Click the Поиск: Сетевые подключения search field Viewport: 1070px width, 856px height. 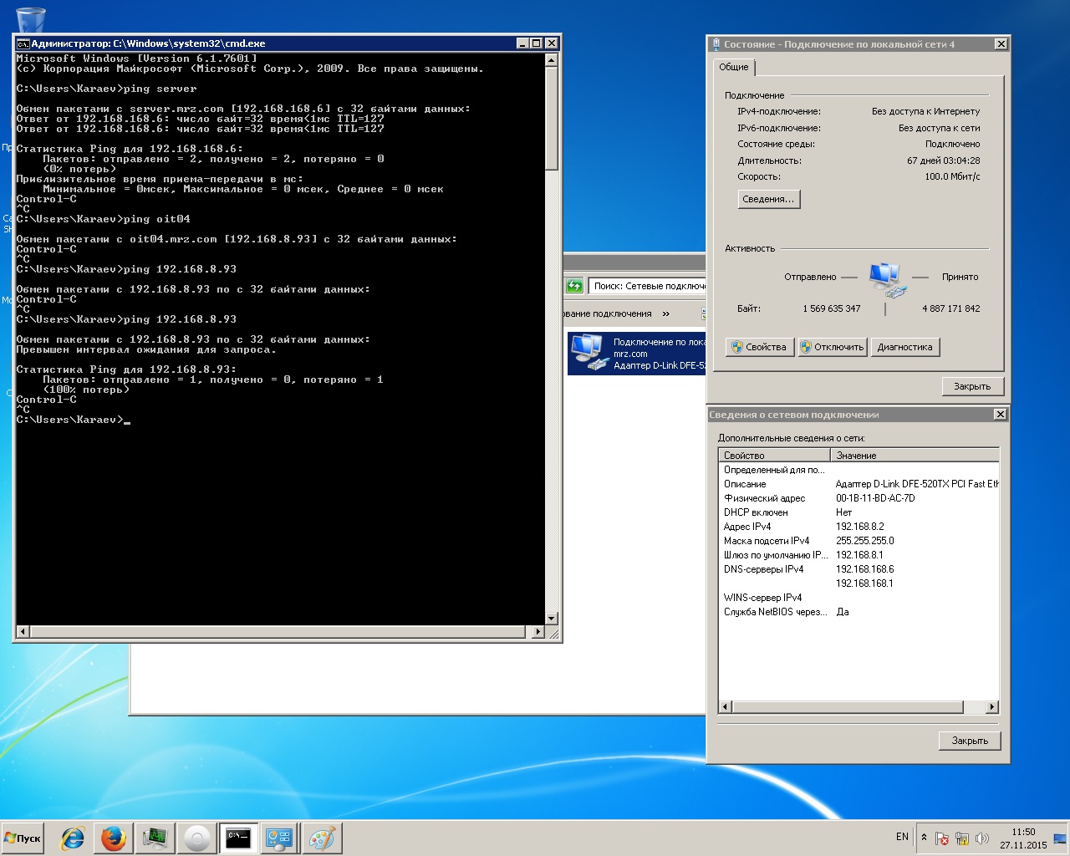649,286
